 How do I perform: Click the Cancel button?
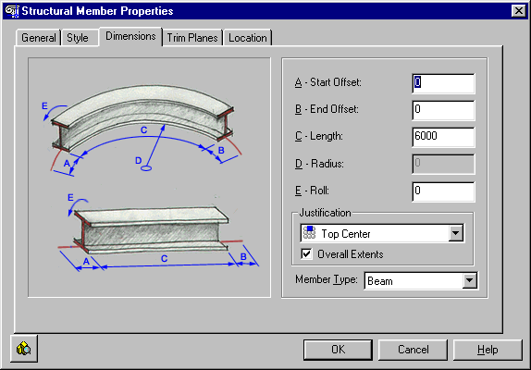point(413,350)
